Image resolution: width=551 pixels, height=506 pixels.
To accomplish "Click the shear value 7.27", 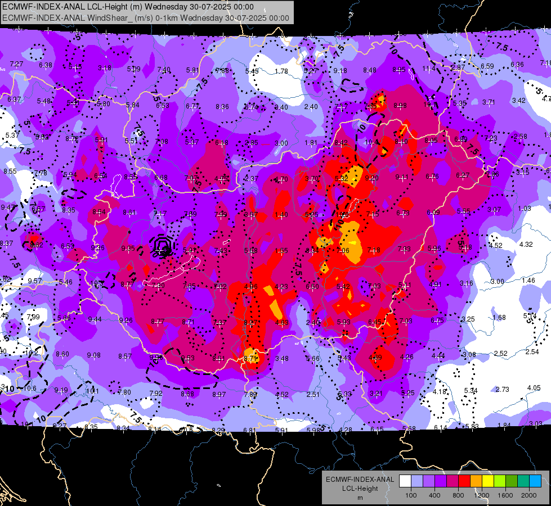I will tap(16, 64).
